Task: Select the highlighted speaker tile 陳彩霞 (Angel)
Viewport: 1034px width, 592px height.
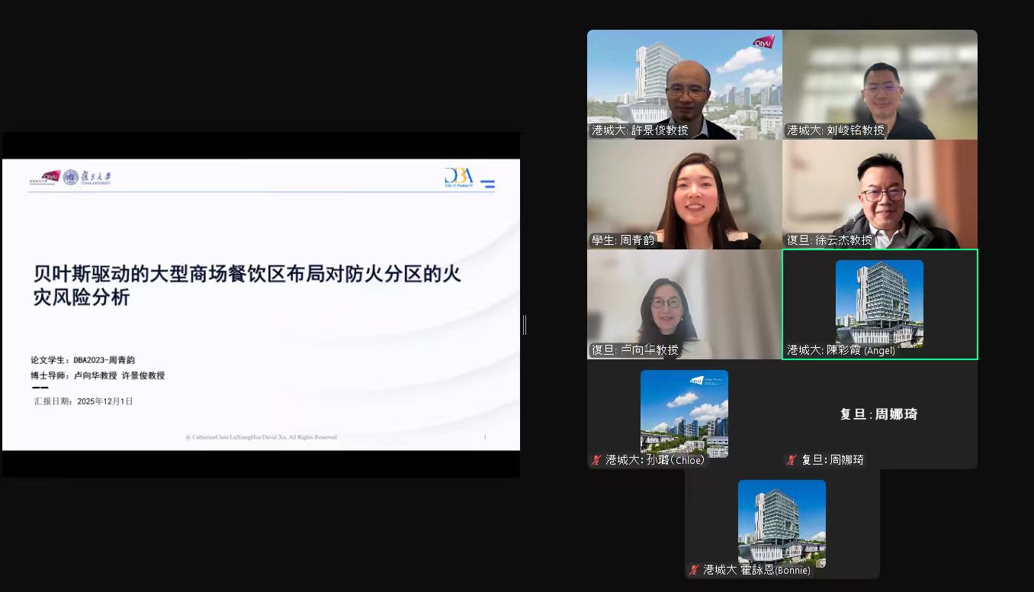Action: [879, 304]
